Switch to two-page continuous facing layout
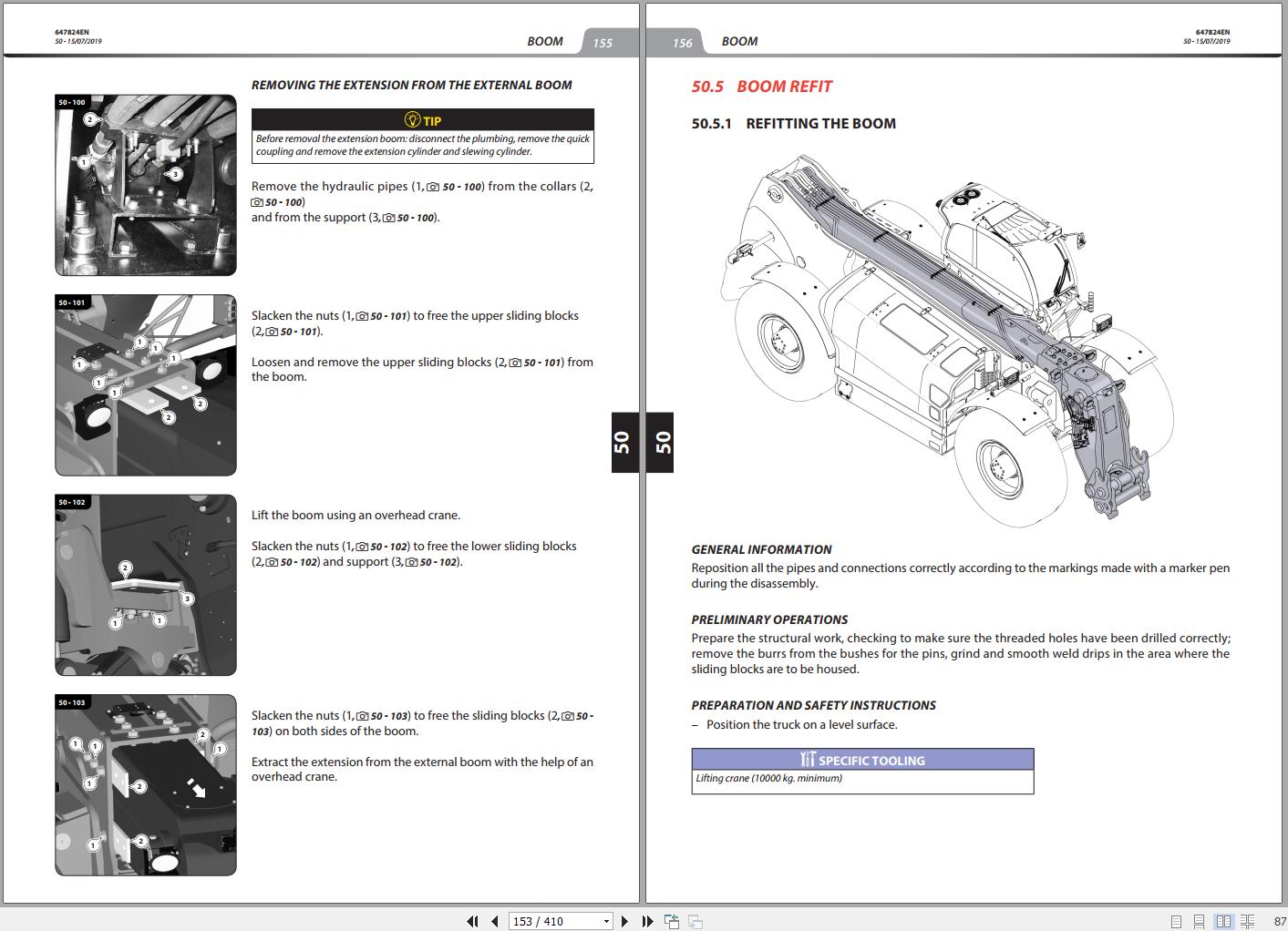Viewport: 1288px width, 931px height. point(1247,921)
